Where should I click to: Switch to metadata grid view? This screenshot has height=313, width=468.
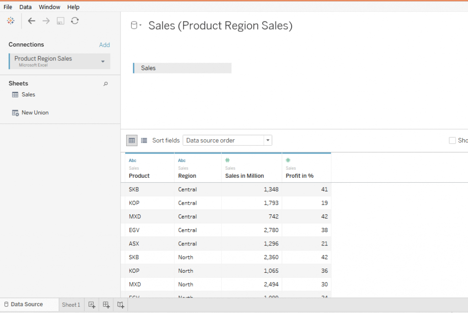click(x=144, y=140)
